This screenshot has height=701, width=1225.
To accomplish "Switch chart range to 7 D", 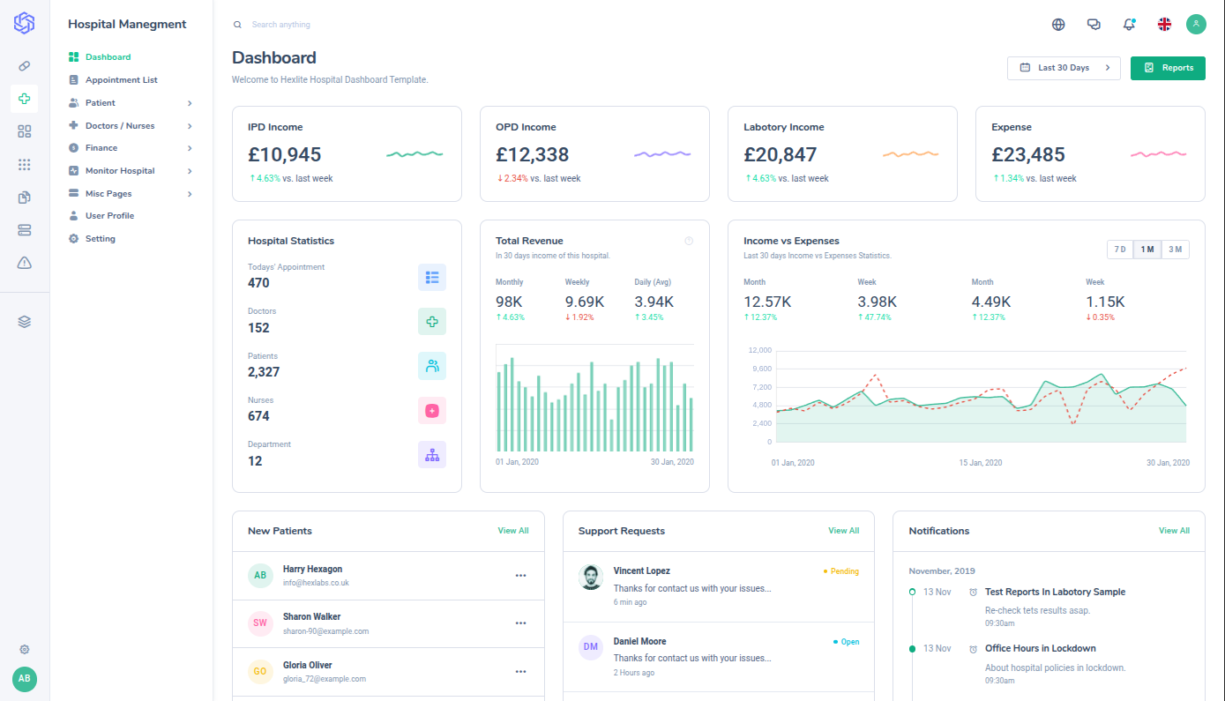I will click(x=1120, y=250).
